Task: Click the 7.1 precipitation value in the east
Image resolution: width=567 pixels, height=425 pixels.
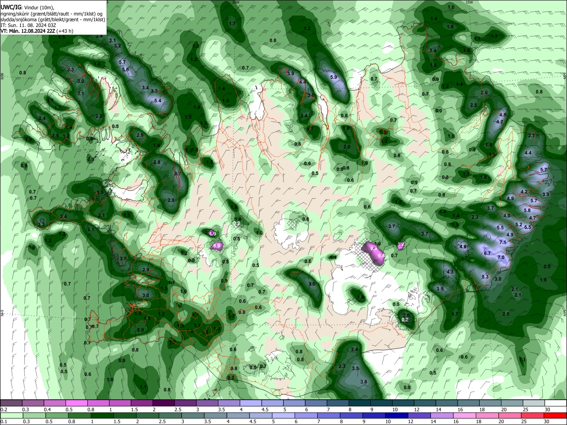Action: point(503,242)
